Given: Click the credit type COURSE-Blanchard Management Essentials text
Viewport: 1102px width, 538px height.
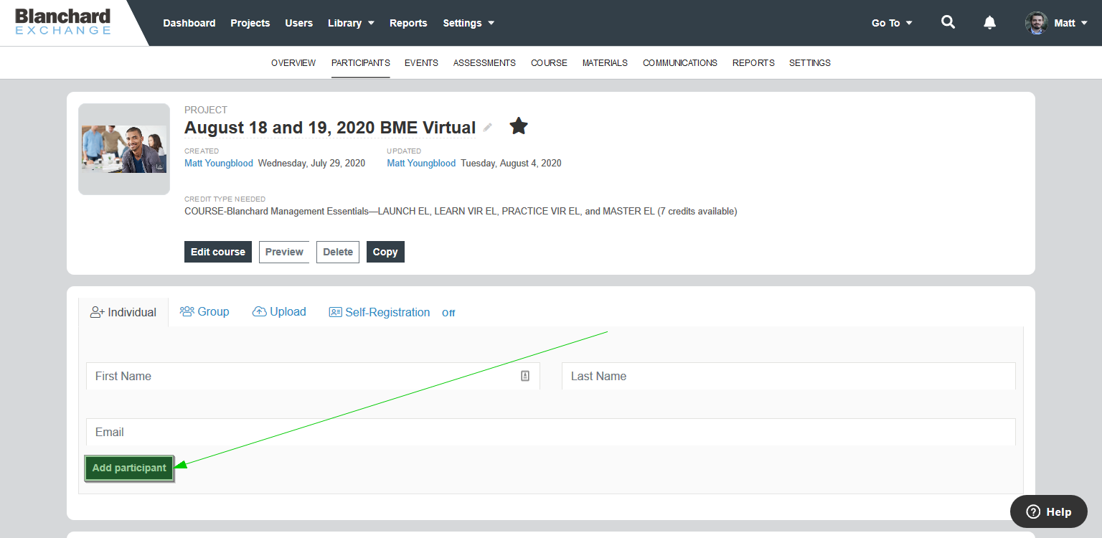Looking at the screenshot, I should pyautogui.click(x=461, y=211).
